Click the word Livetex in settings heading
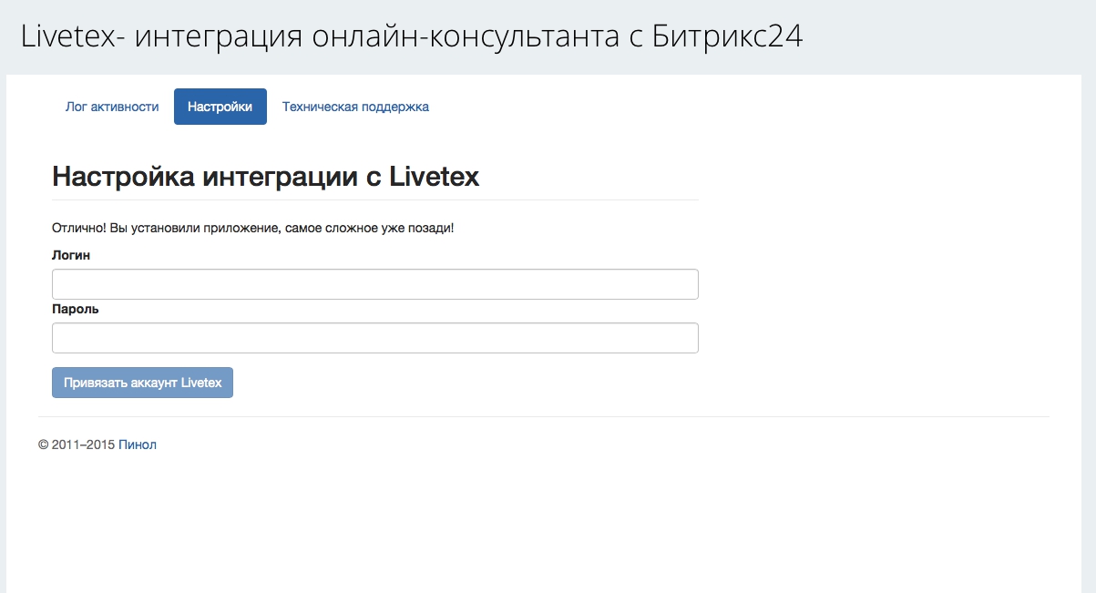This screenshot has height=593, width=1096. (x=434, y=176)
